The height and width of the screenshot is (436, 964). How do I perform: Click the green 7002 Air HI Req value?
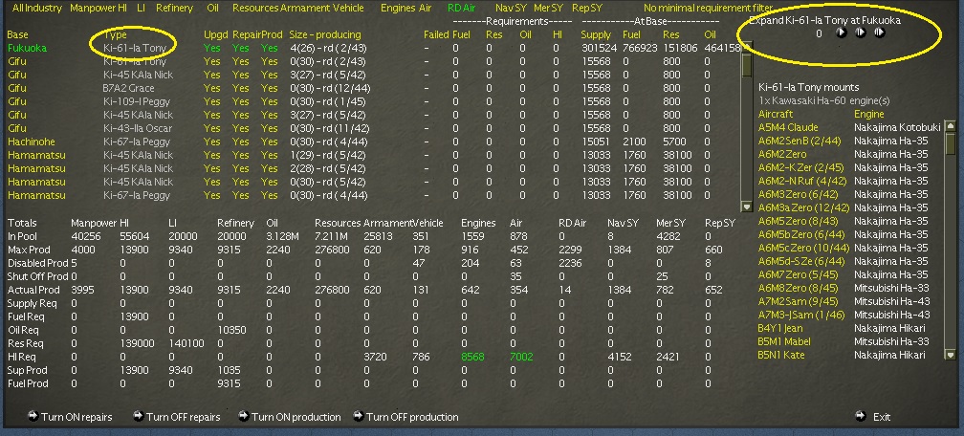520,358
